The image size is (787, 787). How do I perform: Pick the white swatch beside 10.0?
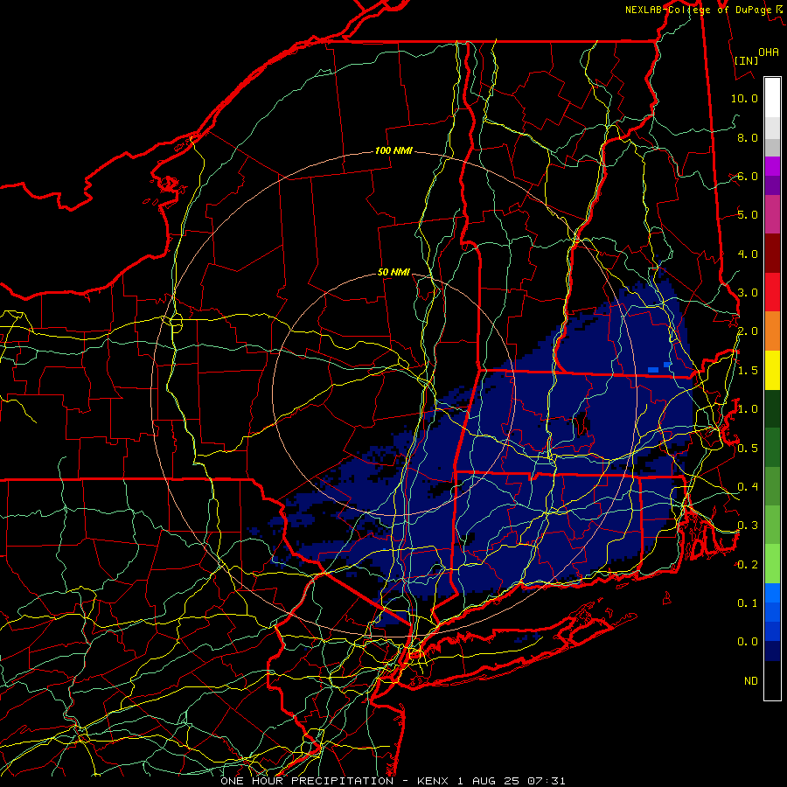[x=772, y=98]
